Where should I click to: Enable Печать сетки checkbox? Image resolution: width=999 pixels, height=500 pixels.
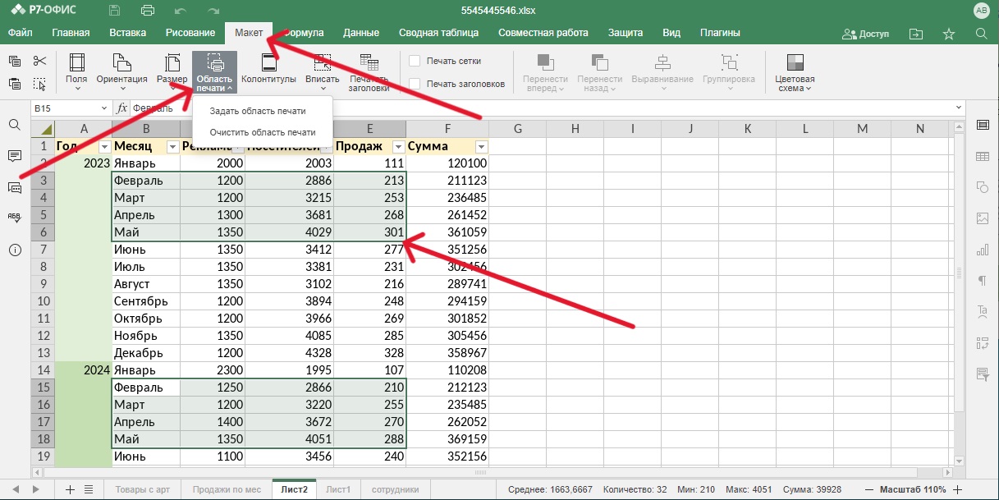(415, 61)
